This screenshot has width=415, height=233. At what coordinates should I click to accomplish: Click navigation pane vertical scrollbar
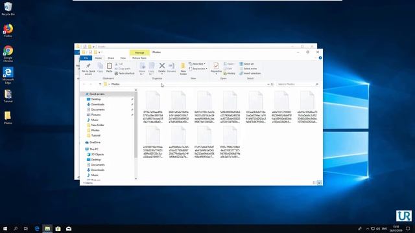pyautogui.click(x=136, y=124)
